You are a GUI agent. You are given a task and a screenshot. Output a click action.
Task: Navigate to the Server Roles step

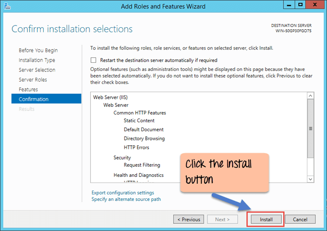coord(33,80)
